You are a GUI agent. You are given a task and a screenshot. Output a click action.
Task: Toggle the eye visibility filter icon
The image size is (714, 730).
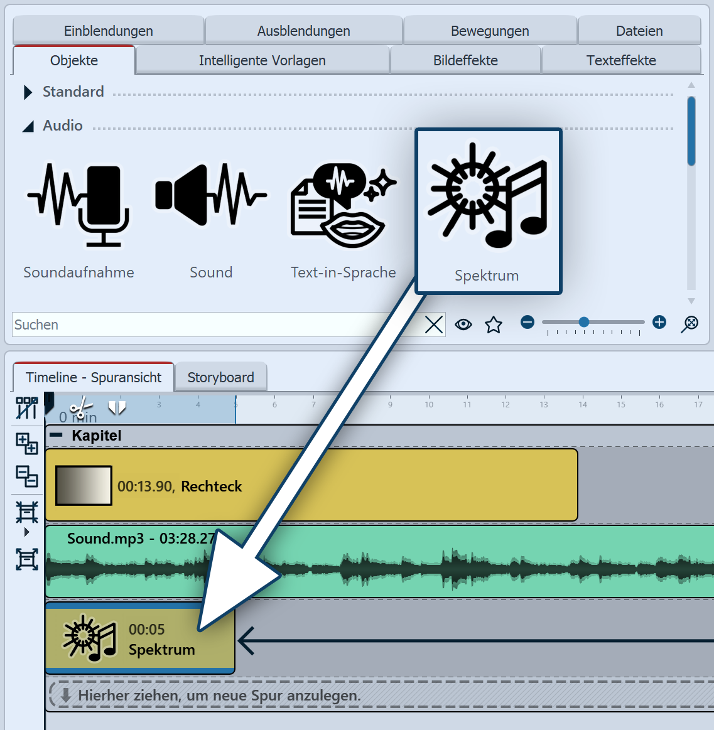tap(463, 325)
